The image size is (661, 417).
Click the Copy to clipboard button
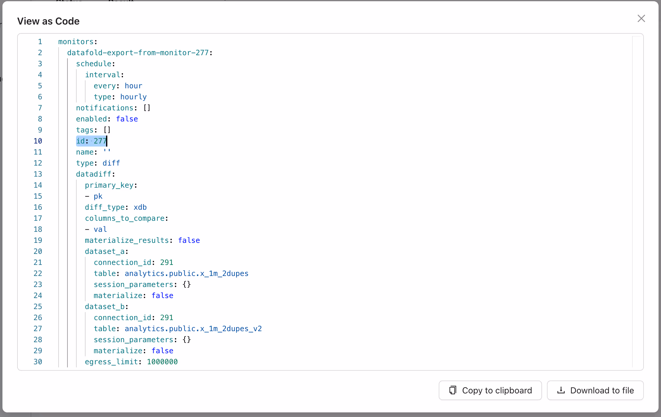[x=490, y=390]
